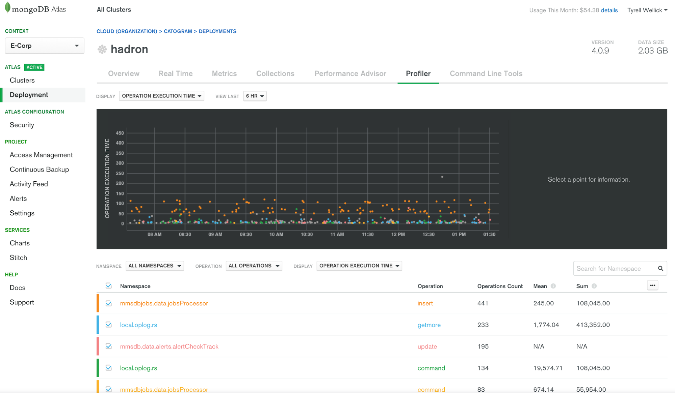Click the Charts service icon
Viewport: 675px width, 393px height.
pos(20,242)
